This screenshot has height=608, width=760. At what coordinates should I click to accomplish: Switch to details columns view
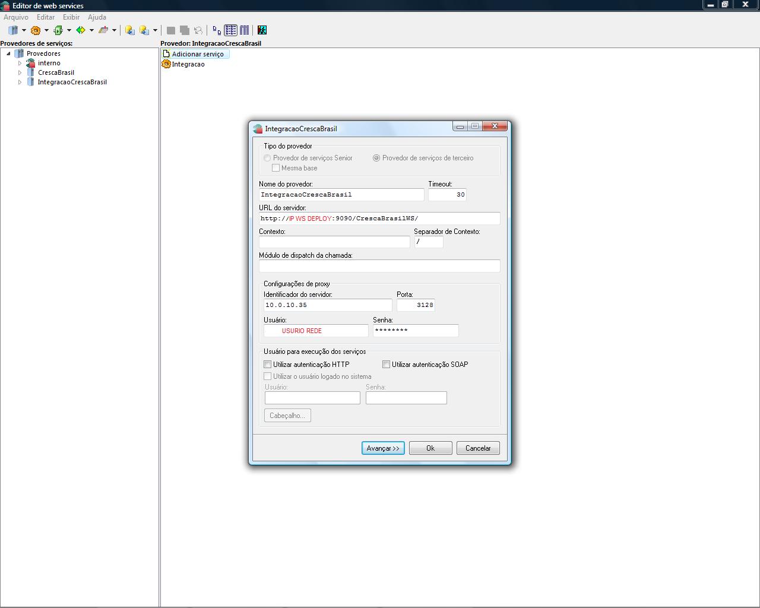(244, 30)
